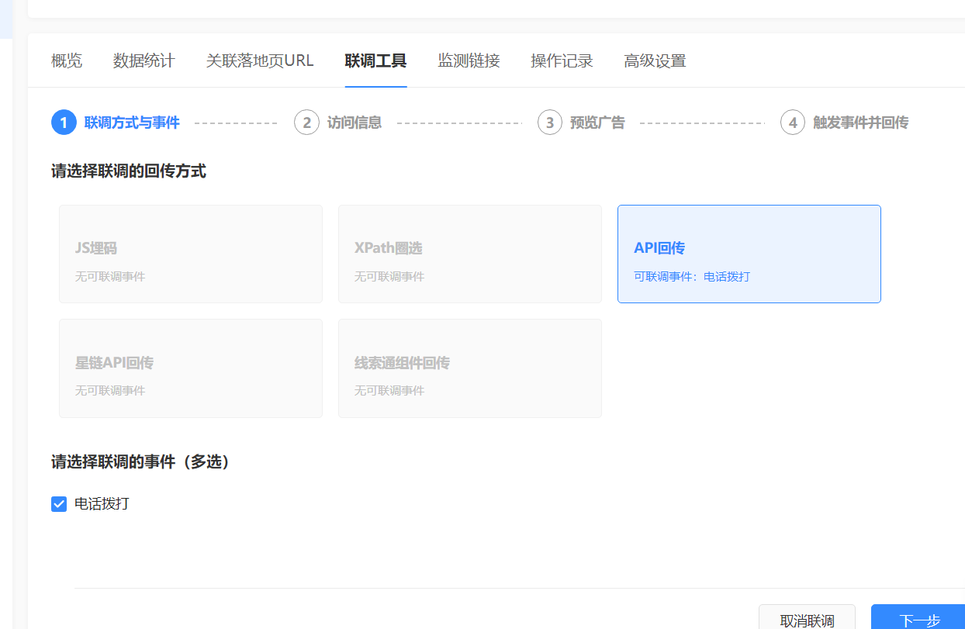Select the API回传 method card

[749, 254]
